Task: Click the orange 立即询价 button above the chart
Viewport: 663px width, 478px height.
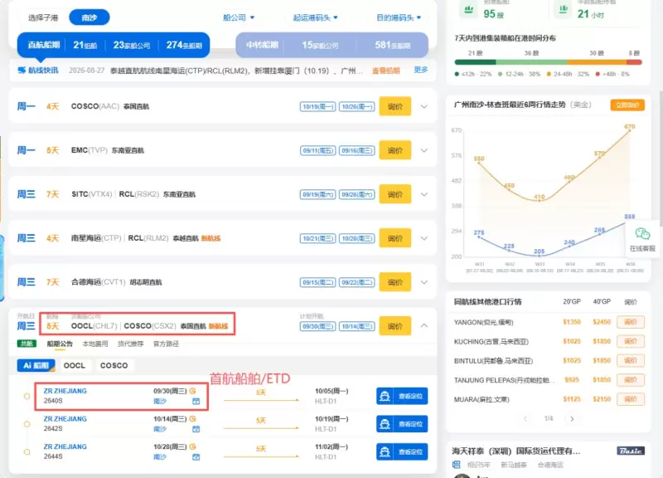Action: (x=627, y=105)
